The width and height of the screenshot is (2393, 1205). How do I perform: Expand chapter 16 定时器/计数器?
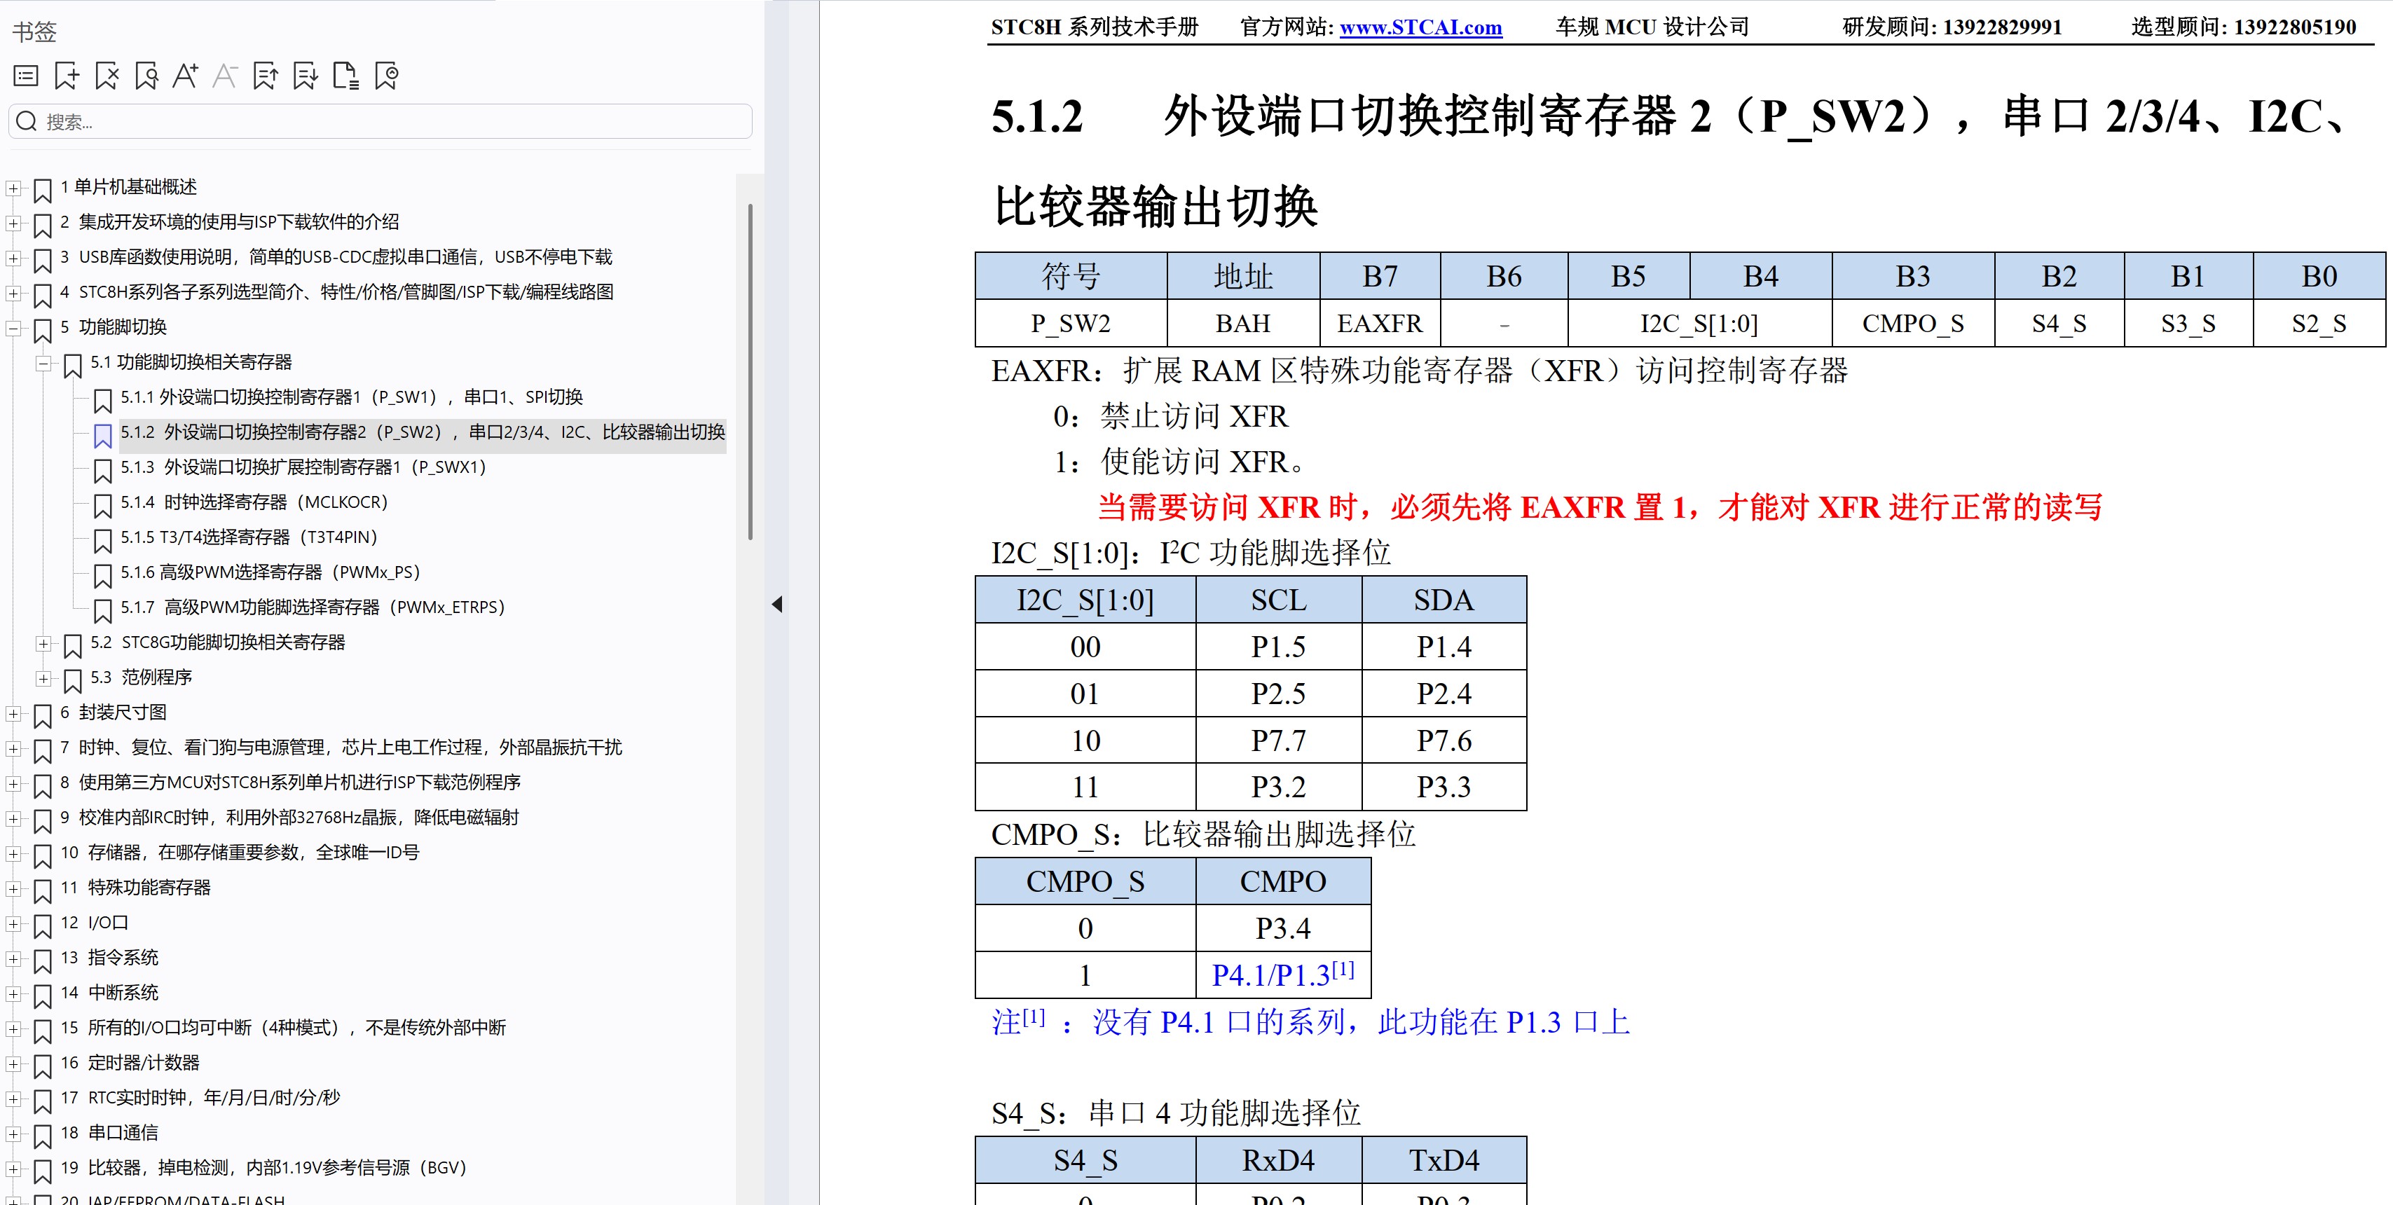(x=14, y=1063)
